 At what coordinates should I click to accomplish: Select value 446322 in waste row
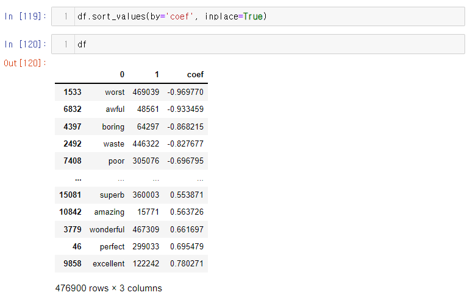coord(146,144)
